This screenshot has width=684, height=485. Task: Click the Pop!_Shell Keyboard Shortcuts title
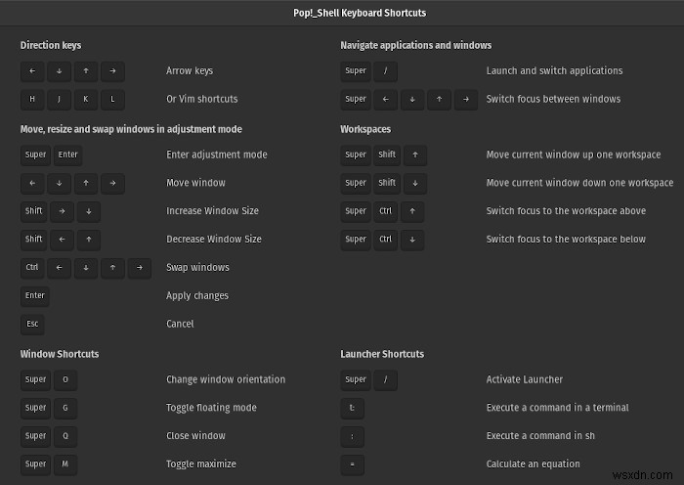(360, 13)
